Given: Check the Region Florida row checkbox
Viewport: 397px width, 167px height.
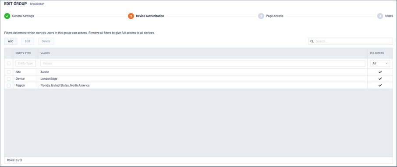Looking at the screenshot, I should [x=9, y=85].
